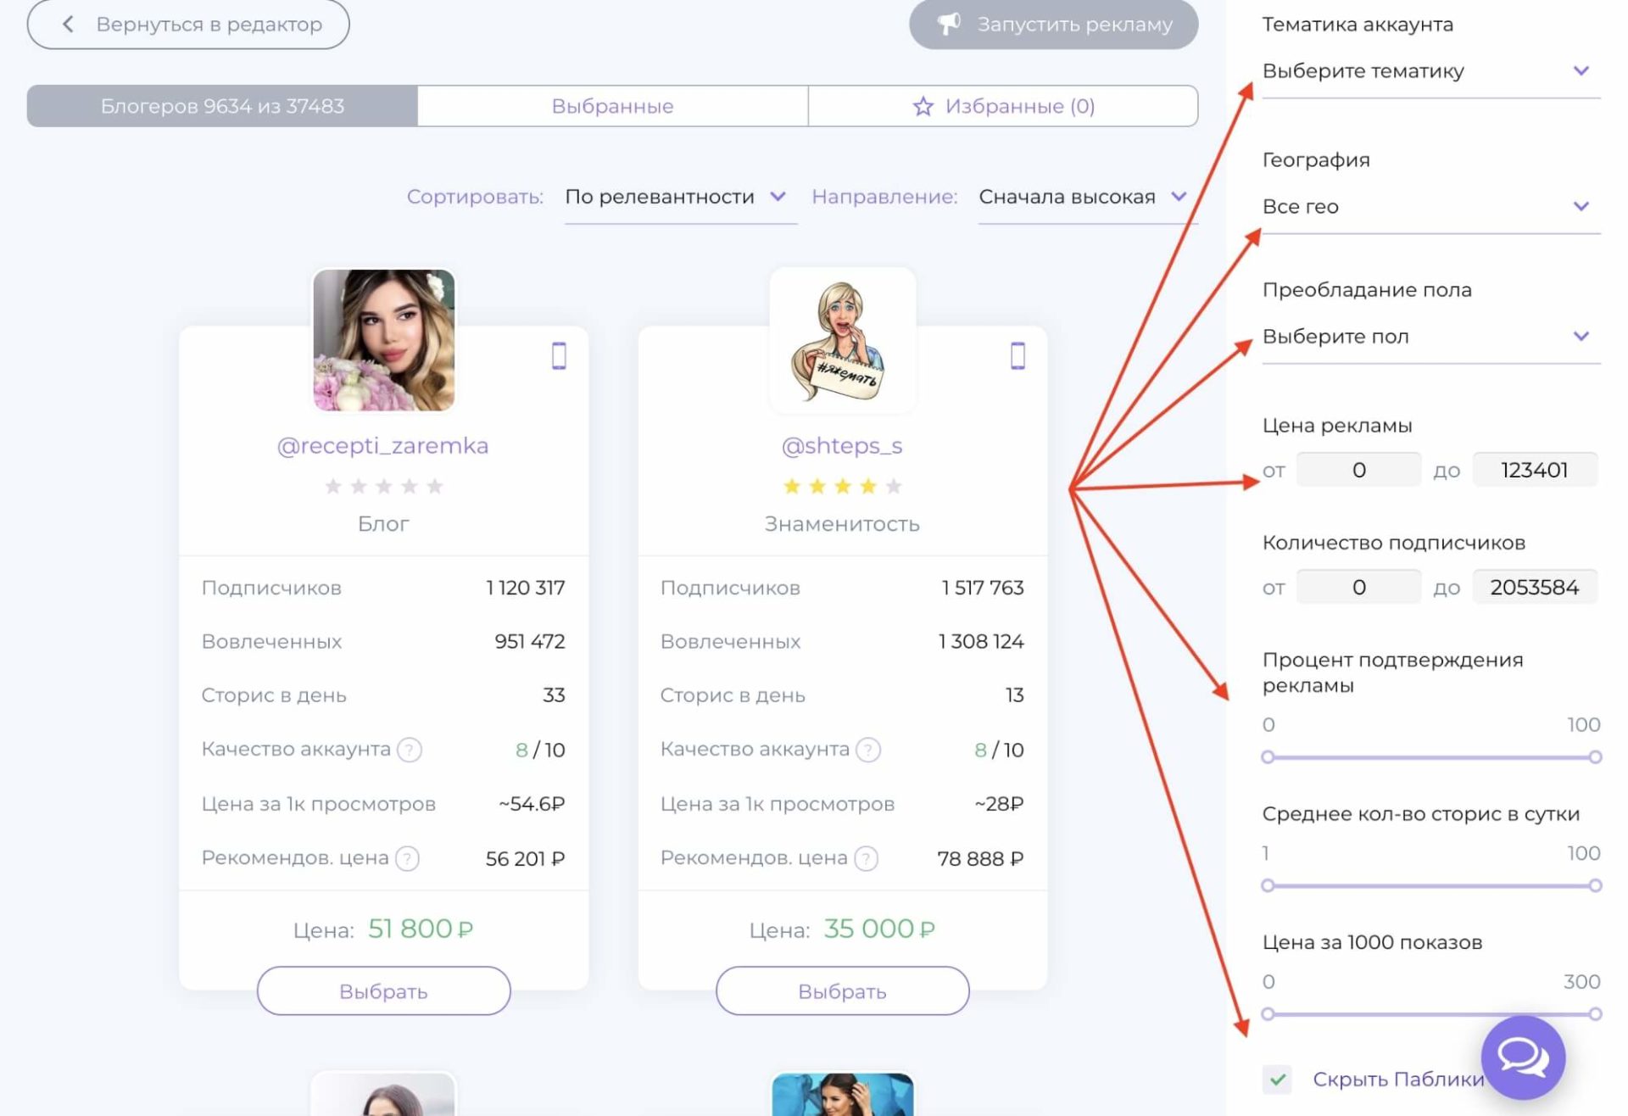Click the engaged value 951 472

530,642
